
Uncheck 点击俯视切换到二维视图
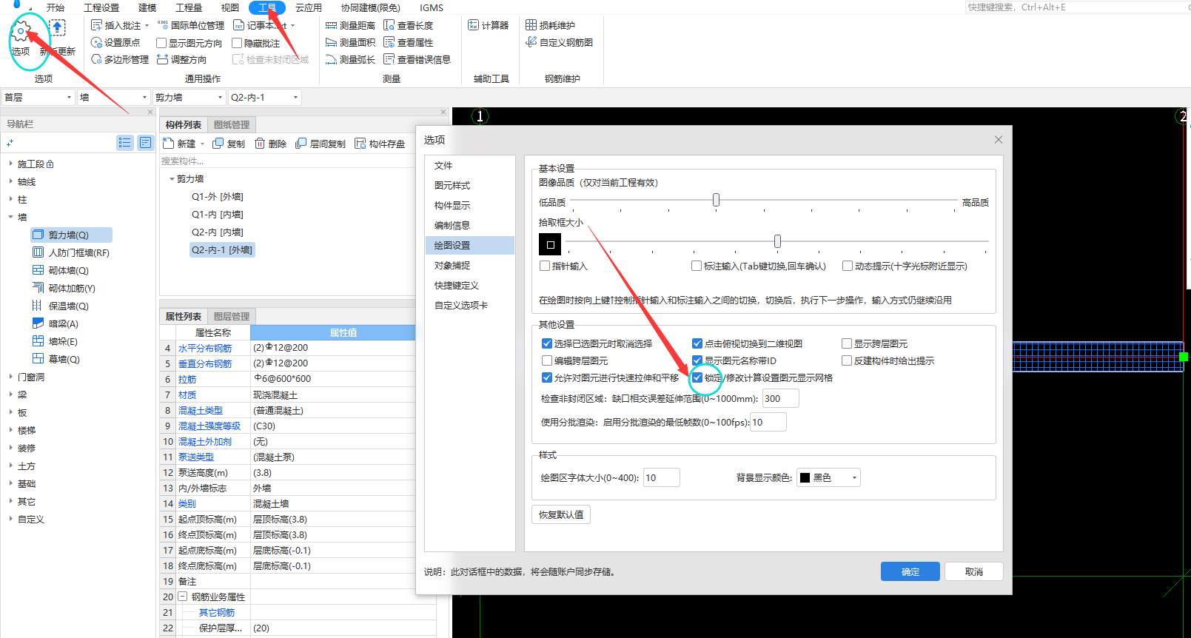coord(697,343)
